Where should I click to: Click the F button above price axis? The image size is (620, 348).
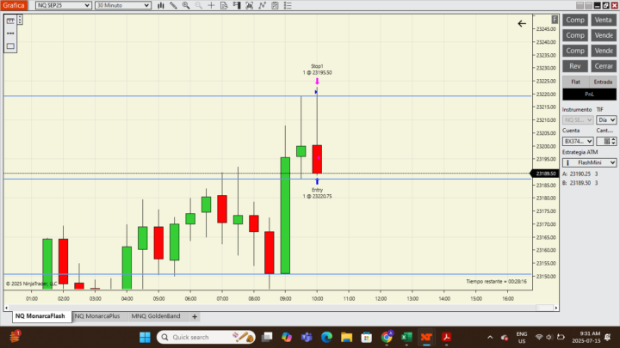[555, 19]
